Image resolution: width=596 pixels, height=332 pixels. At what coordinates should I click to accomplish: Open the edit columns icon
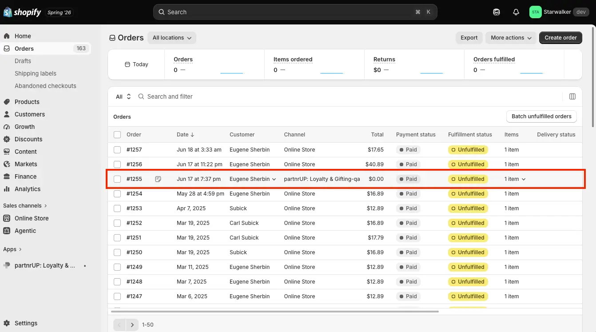click(x=572, y=96)
